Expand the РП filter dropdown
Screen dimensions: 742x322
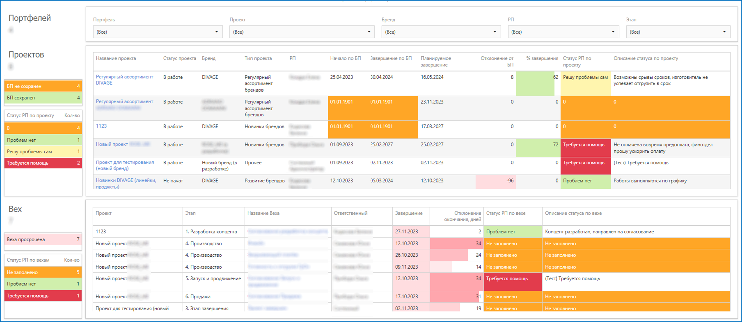tap(563, 32)
